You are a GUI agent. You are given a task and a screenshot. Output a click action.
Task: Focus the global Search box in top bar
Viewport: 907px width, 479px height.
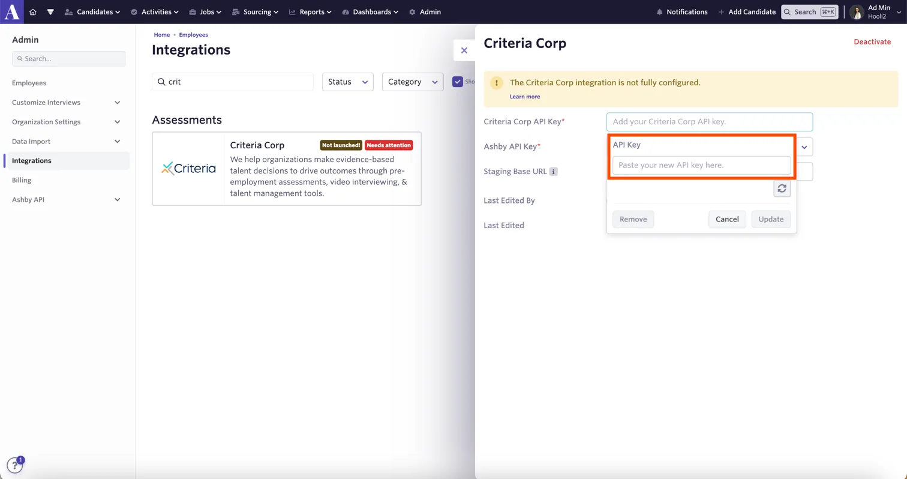(x=810, y=12)
